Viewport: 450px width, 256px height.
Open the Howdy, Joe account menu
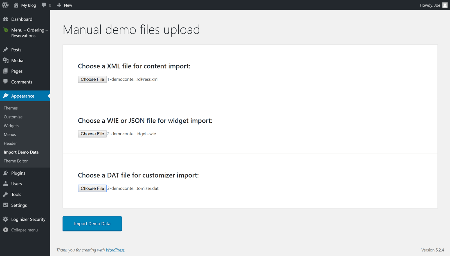[x=430, y=5]
